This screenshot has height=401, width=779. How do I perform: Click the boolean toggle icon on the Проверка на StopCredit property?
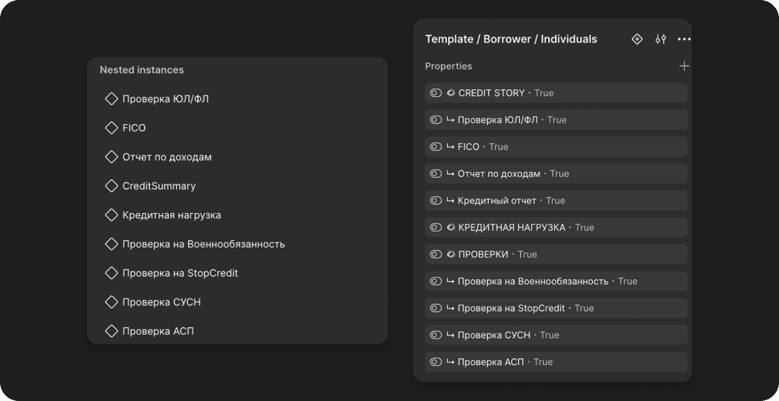click(x=435, y=308)
